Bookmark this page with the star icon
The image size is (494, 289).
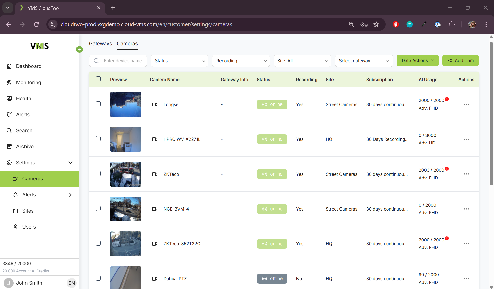click(x=376, y=24)
